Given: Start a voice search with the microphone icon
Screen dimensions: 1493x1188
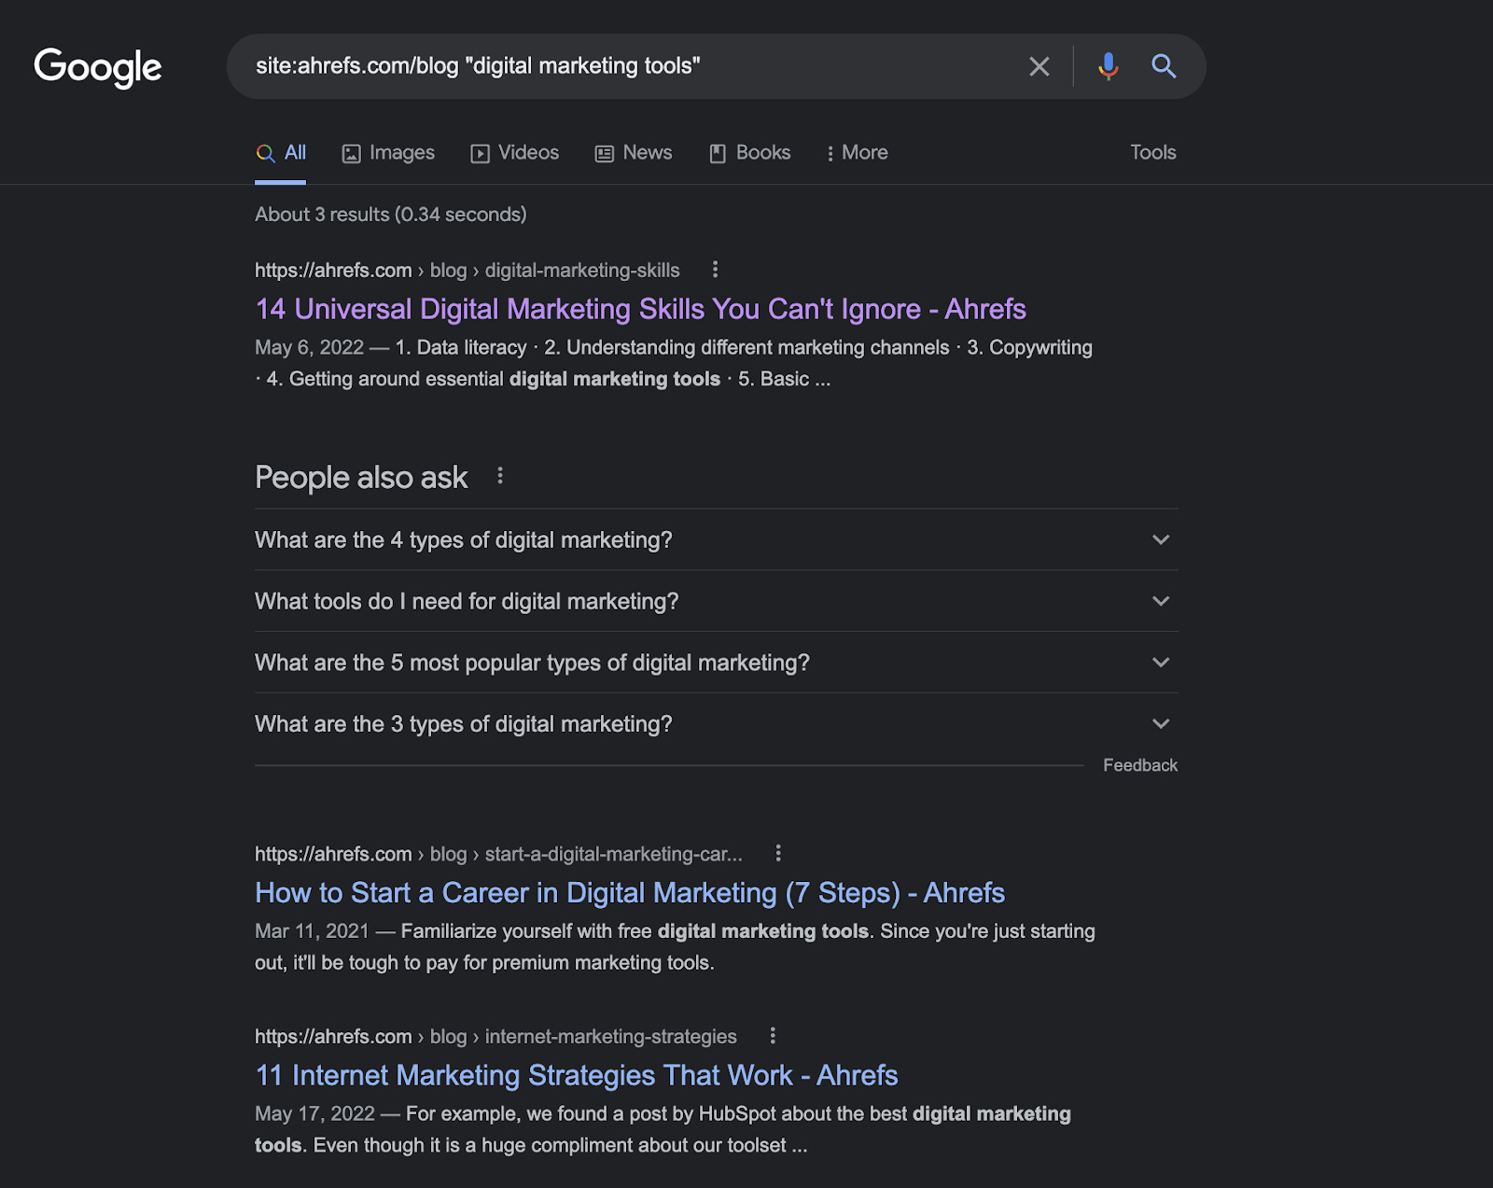Looking at the screenshot, I should 1108,66.
